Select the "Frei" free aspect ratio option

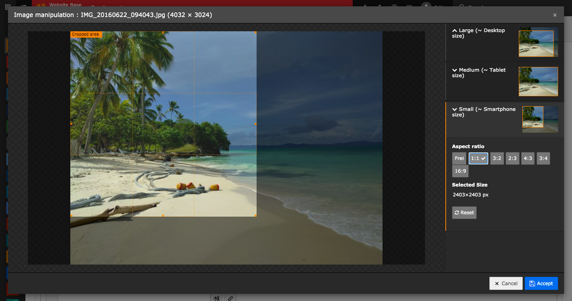click(x=459, y=158)
